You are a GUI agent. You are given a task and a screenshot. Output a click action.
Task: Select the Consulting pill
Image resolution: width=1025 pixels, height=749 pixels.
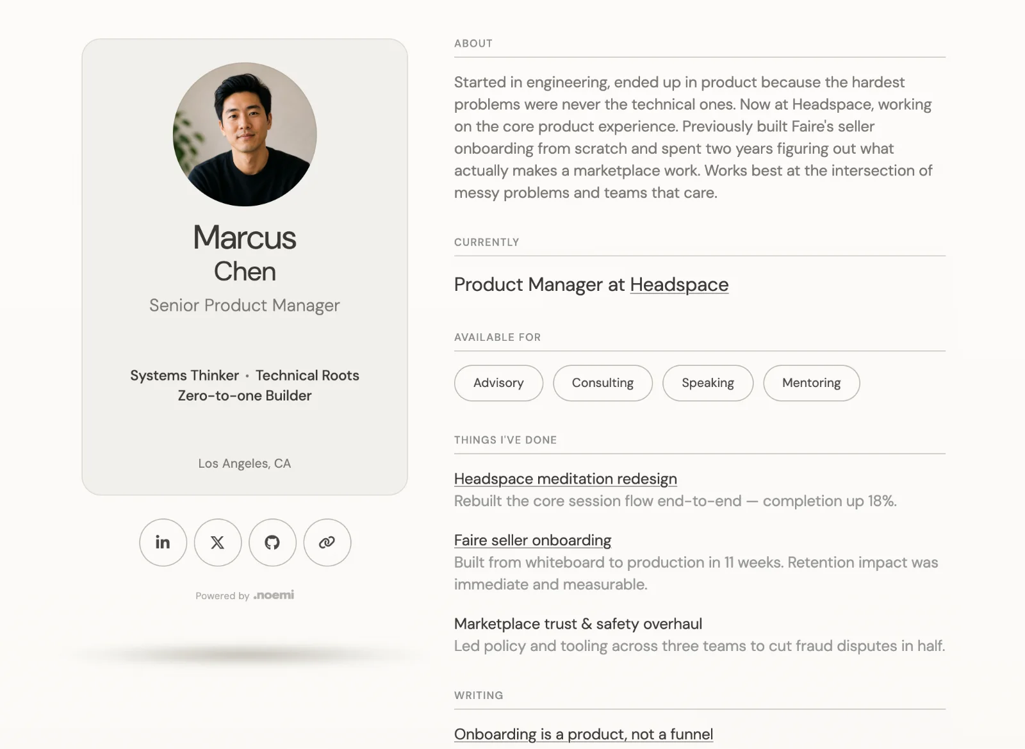pos(603,383)
